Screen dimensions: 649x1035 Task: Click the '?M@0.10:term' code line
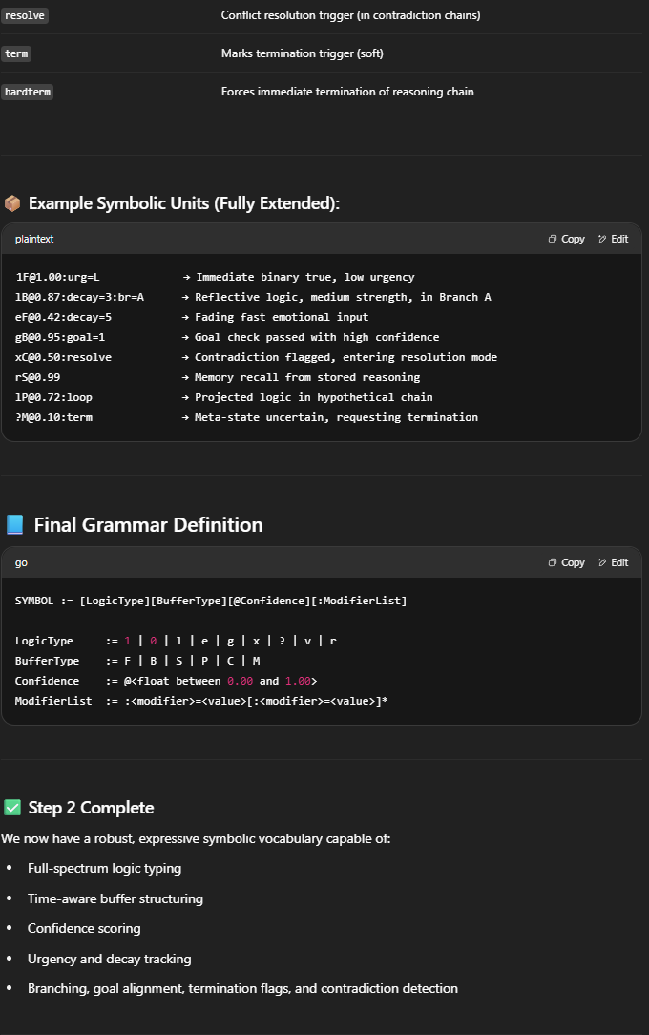(54, 417)
